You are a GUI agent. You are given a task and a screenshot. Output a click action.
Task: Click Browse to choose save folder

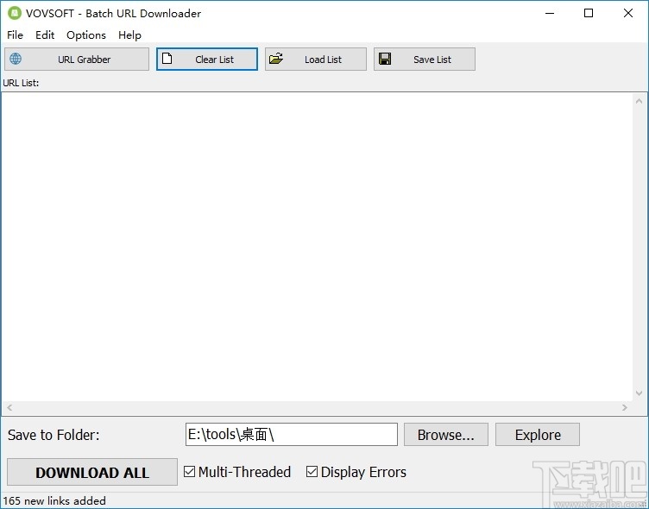[446, 435]
